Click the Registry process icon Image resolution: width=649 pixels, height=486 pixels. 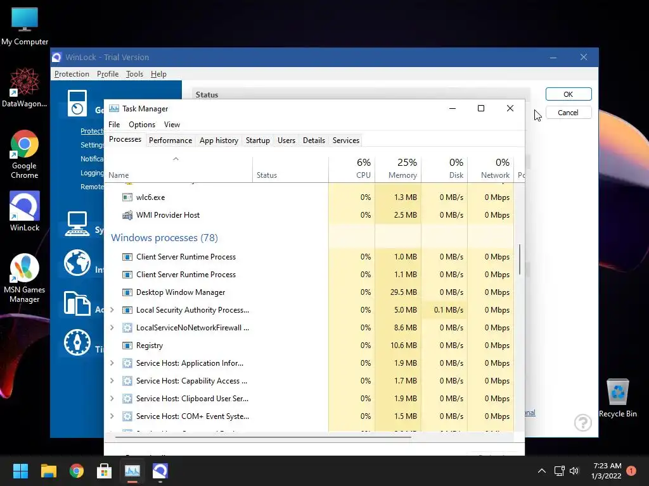click(x=127, y=346)
